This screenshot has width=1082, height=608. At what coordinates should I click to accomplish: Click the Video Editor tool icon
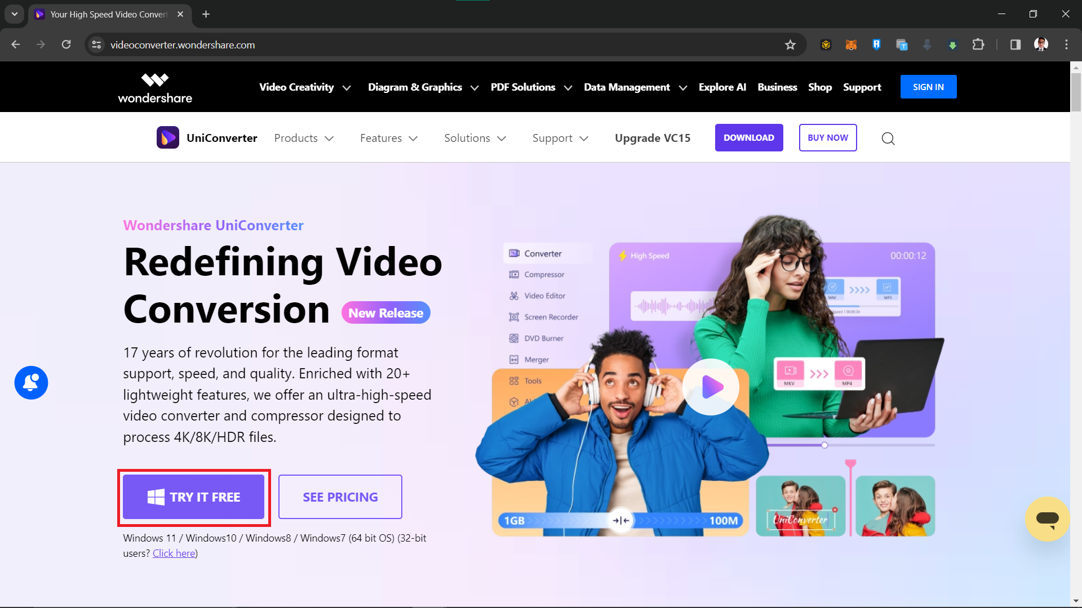[x=515, y=296]
